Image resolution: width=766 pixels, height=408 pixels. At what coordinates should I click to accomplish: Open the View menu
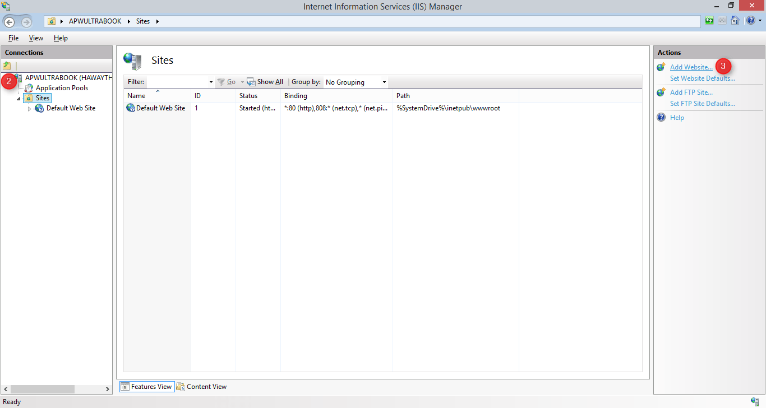tap(35, 38)
